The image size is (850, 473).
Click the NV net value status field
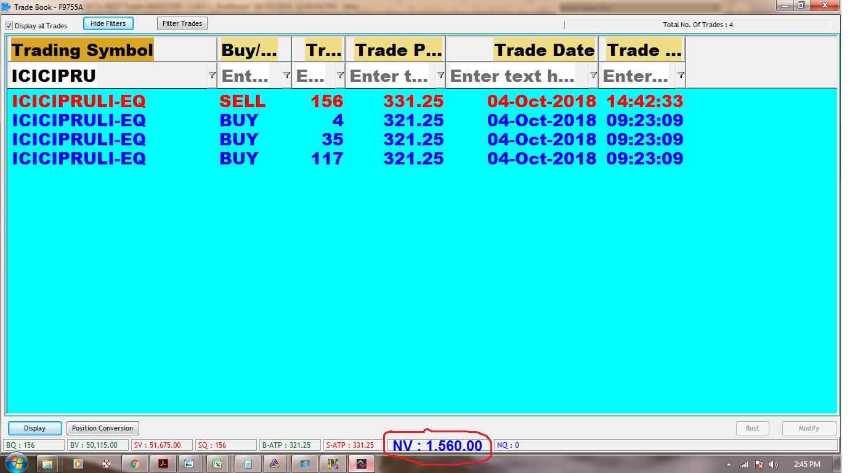pyautogui.click(x=439, y=446)
